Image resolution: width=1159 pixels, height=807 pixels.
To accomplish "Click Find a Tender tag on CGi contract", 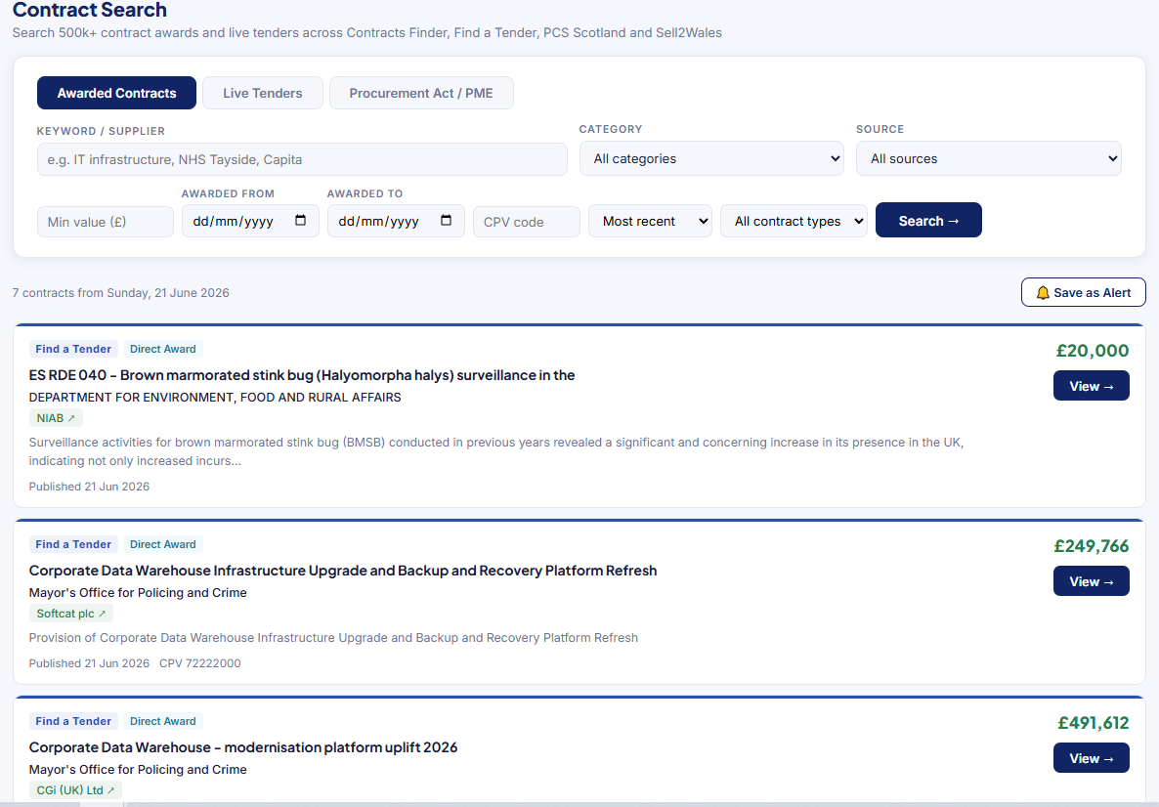I will pyautogui.click(x=73, y=721).
